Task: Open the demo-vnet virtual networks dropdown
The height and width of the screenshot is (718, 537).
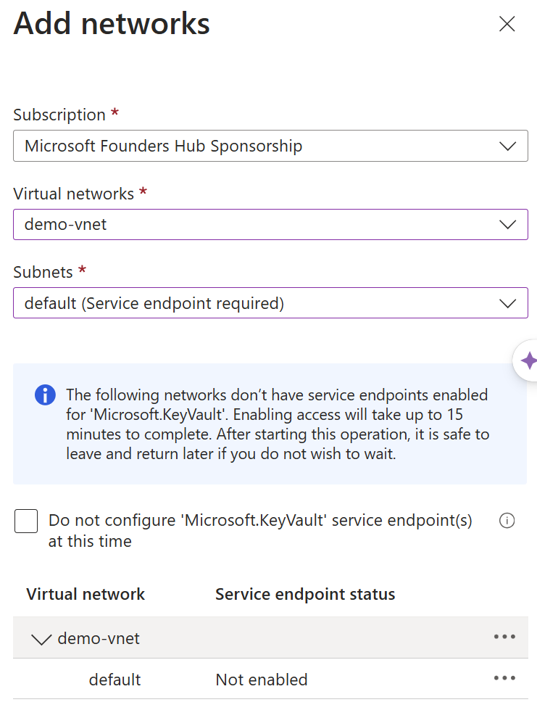Action: pos(270,224)
